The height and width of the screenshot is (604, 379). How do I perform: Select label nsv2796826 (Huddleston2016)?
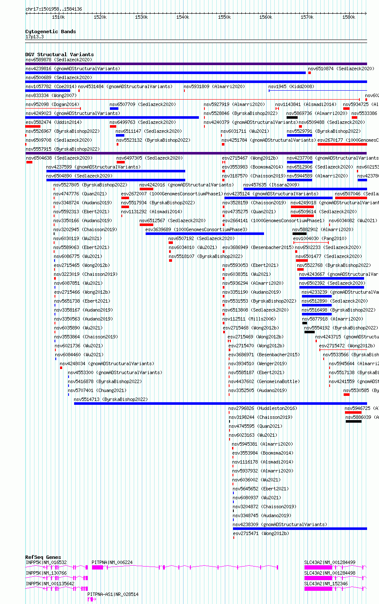pyautogui.click(x=263, y=408)
